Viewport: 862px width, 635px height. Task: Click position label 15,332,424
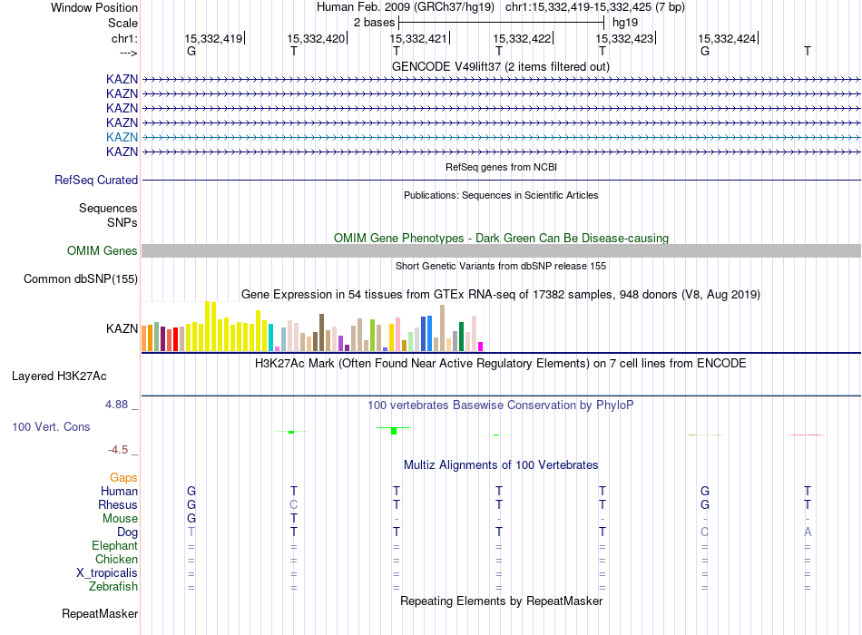(x=727, y=38)
